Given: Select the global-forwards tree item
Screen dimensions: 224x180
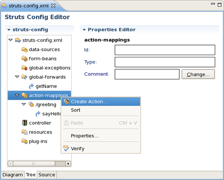Looking at the screenshot, I should point(47,77).
